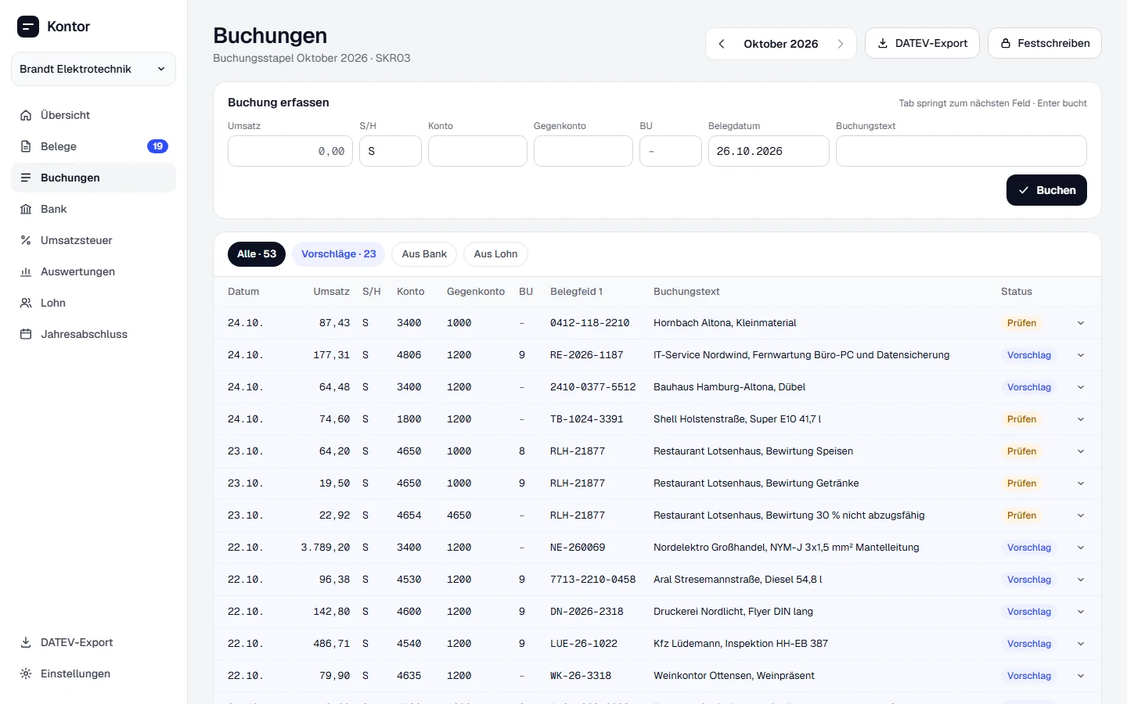Click the BU input field
Image resolution: width=1127 pixels, height=704 pixels.
click(x=671, y=151)
